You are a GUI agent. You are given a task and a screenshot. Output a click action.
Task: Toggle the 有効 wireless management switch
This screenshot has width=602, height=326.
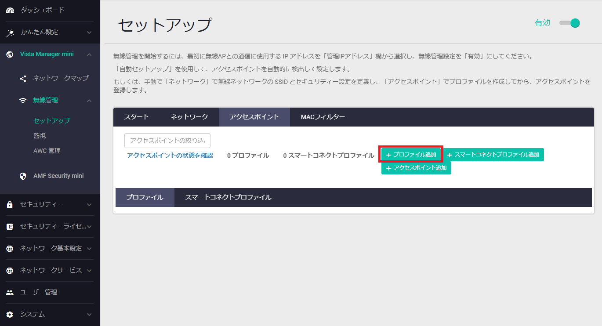570,23
